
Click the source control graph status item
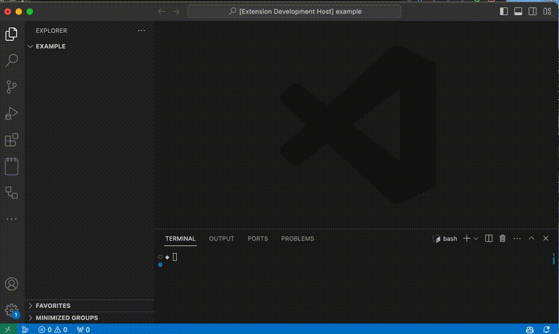[x=25, y=330]
